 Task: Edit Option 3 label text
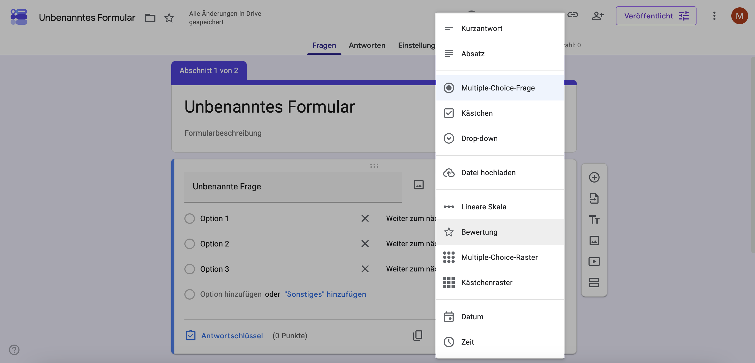[x=214, y=269]
